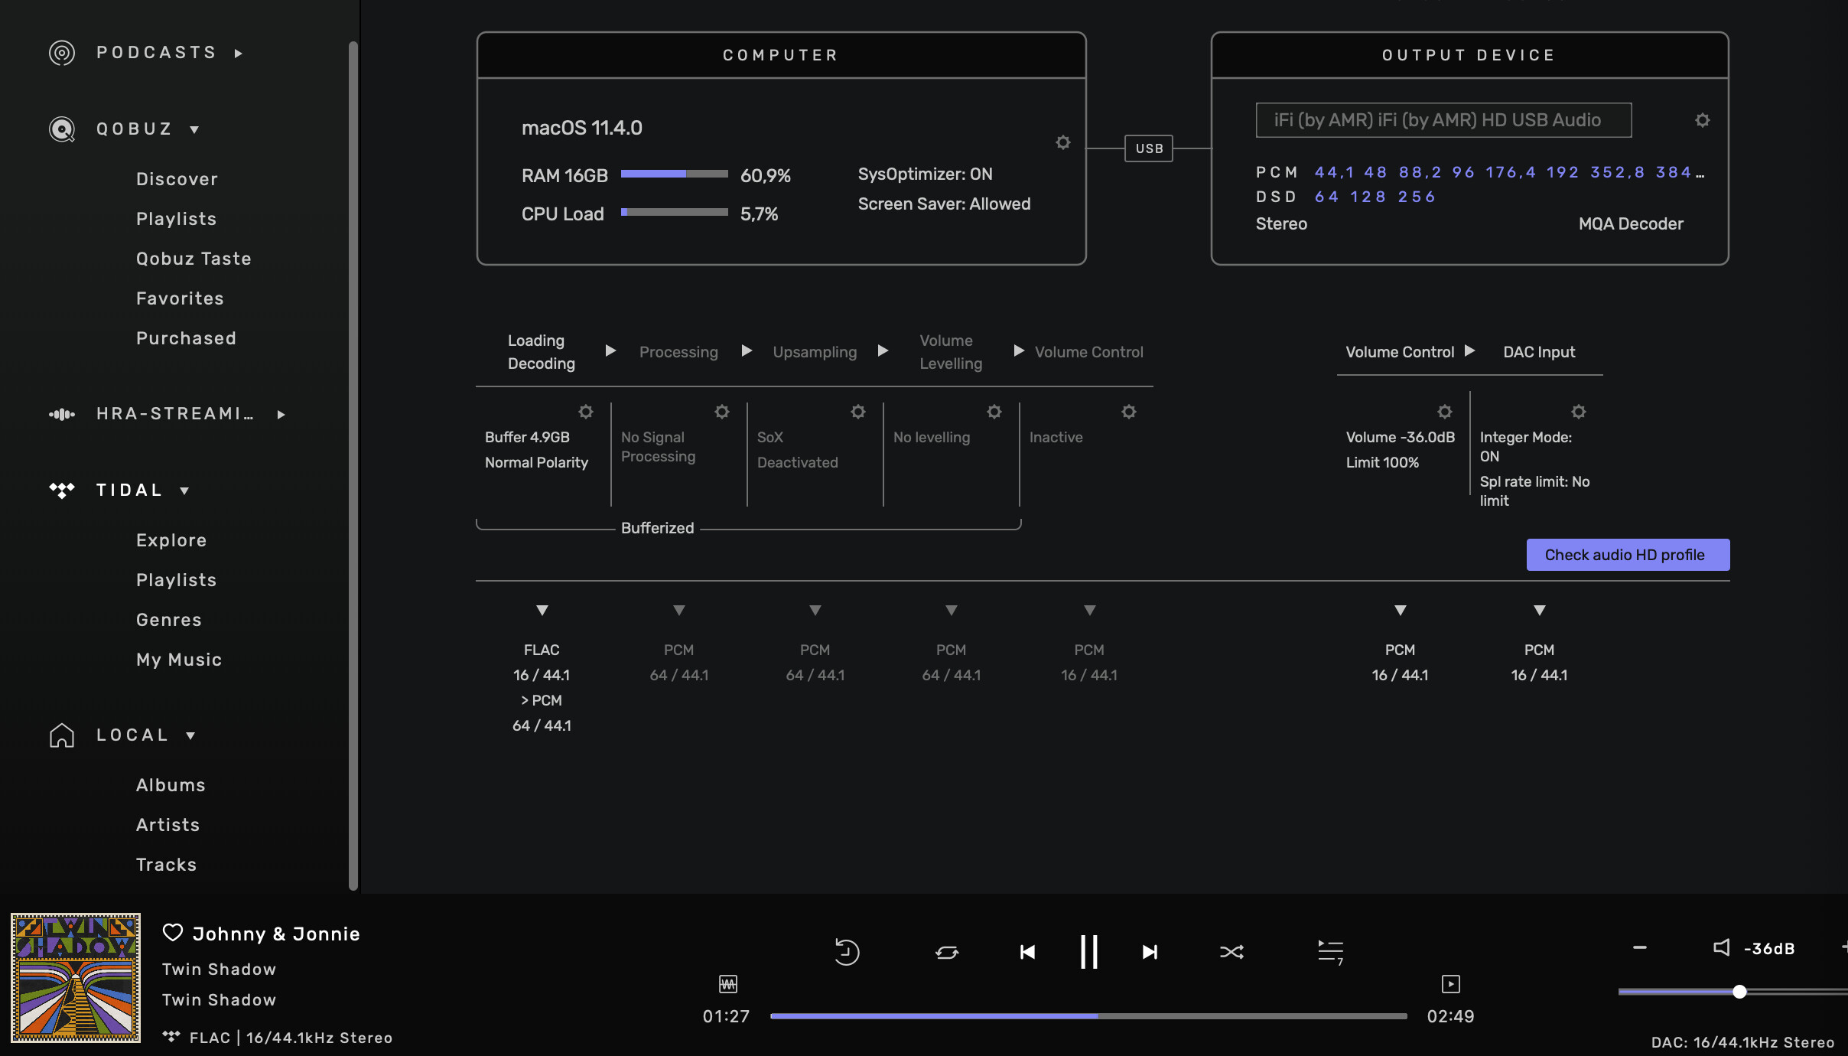This screenshot has height=1056, width=1848.
Task: Click the track progress bar
Action: [x=1088, y=1016]
